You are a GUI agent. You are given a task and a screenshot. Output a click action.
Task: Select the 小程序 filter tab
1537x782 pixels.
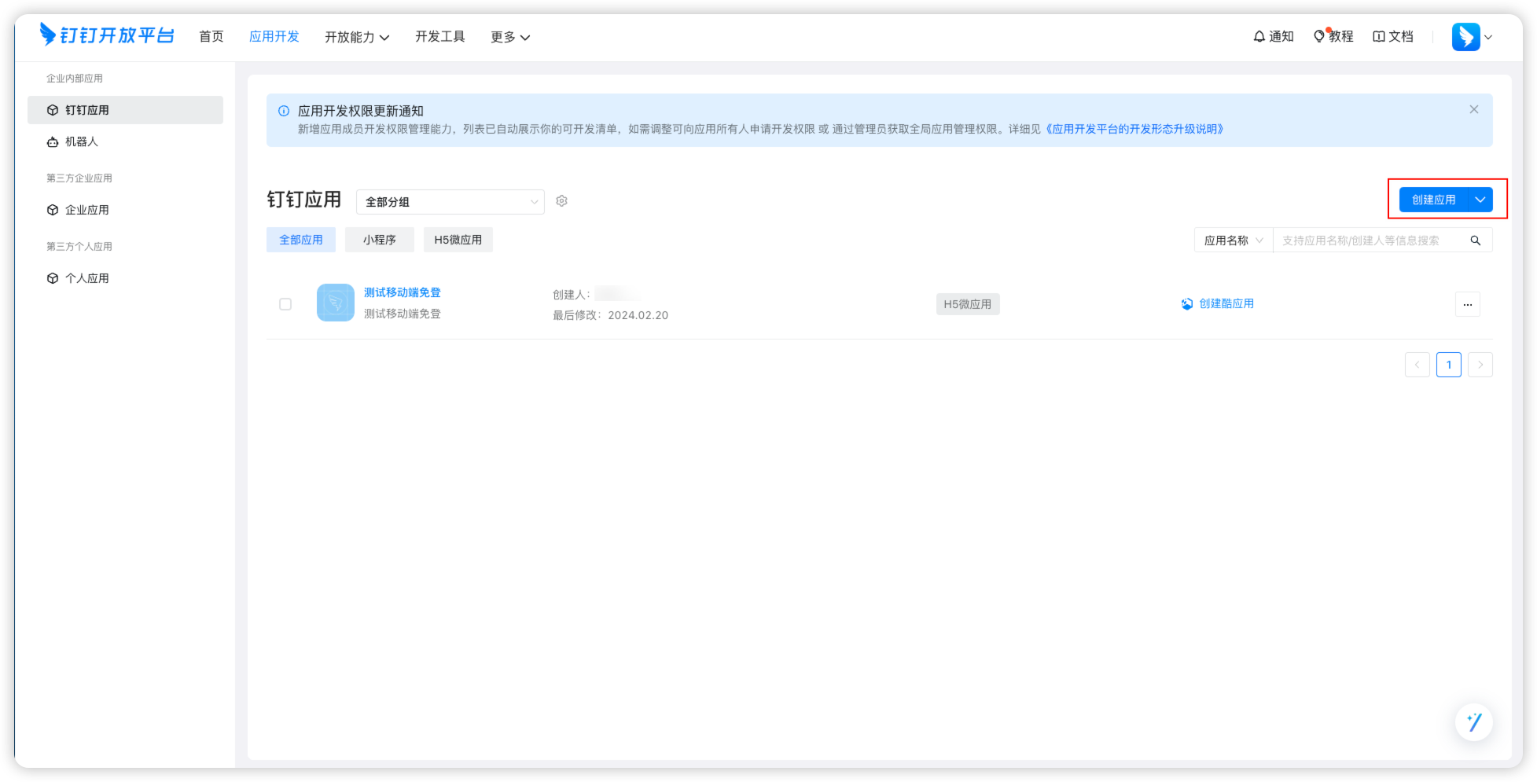click(380, 240)
